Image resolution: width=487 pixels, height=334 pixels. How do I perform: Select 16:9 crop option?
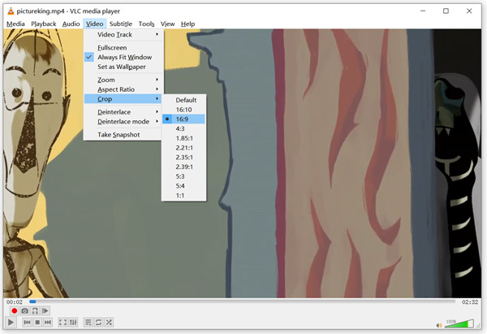point(183,119)
